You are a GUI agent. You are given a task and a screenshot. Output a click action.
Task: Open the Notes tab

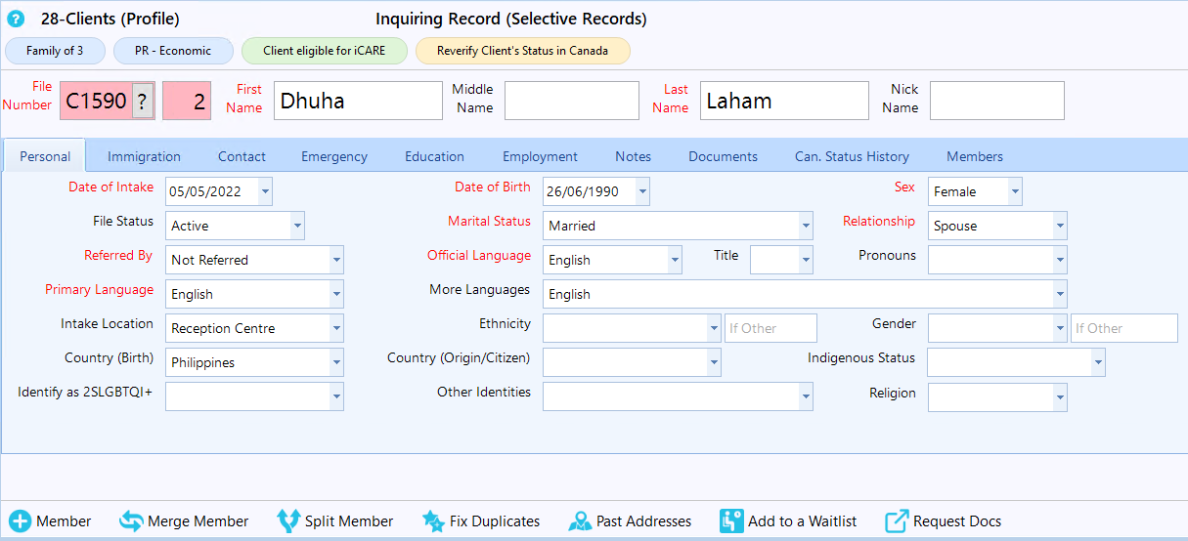633,156
